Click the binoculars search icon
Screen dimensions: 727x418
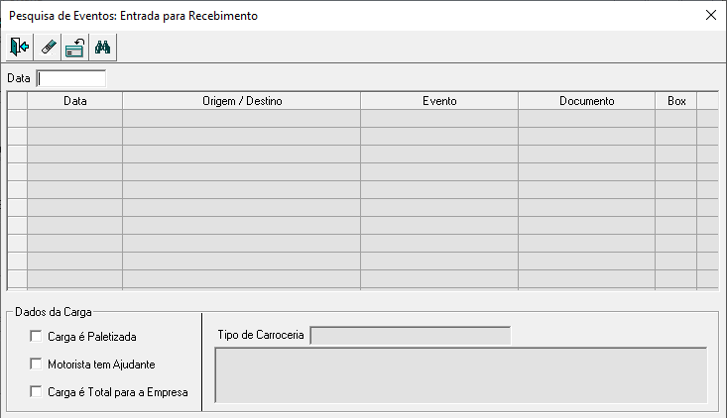pyautogui.click(x=102, y=47)
